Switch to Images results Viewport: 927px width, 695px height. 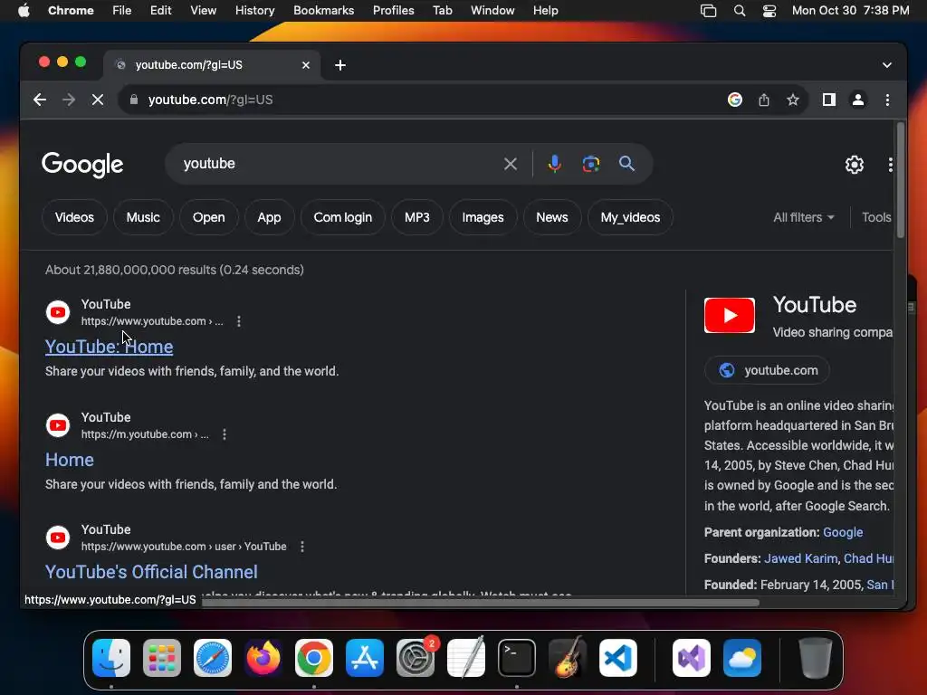click(483, 217)
